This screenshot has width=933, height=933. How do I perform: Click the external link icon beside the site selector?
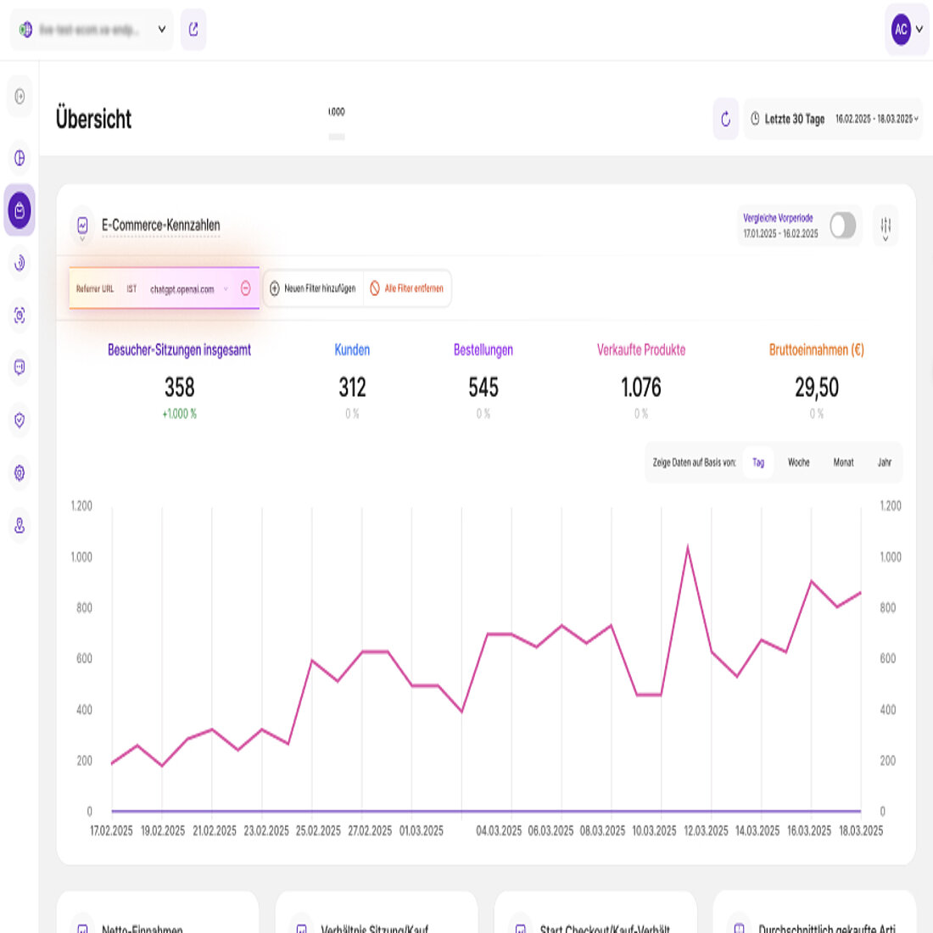(193, 30)
